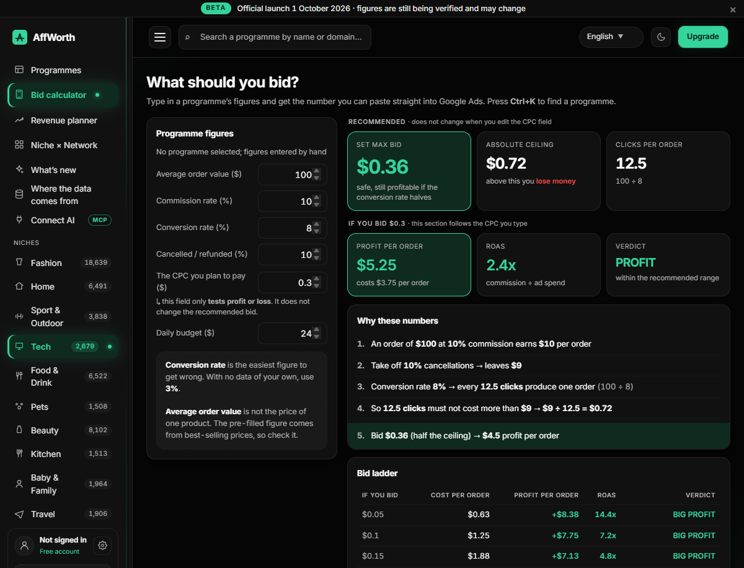Image resolution: width=744 pixels, height=568 pixels.
Task: Click the What's new sparkle icon
Action: tap(19, 170)
